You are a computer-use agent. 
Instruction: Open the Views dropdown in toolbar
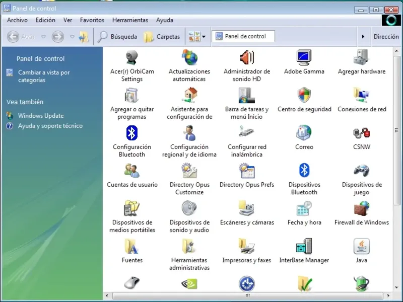click(204, 37)
